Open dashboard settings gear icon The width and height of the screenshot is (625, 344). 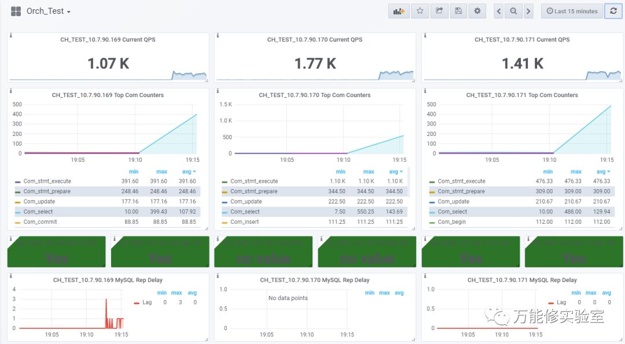tap(477, 11)
